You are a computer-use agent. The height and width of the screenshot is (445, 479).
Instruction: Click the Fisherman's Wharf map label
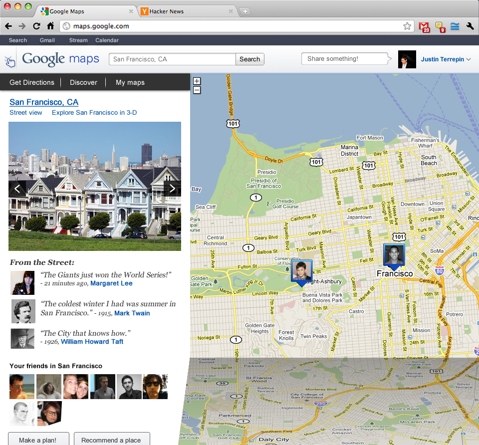(x=425, y=143)
